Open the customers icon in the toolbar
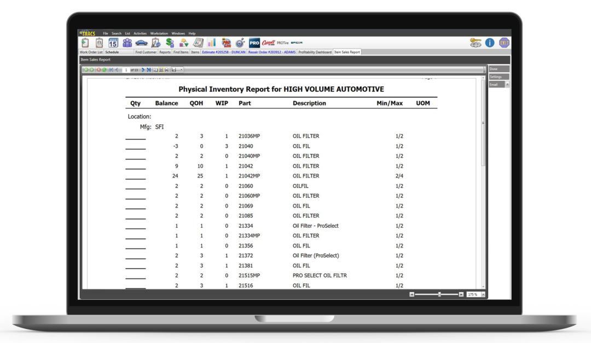This screenshot has height=343, width=591. point(127,42)
